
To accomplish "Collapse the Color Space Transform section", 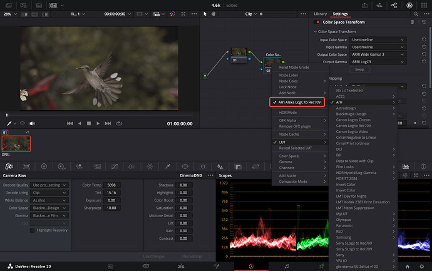I will point(316,32).
